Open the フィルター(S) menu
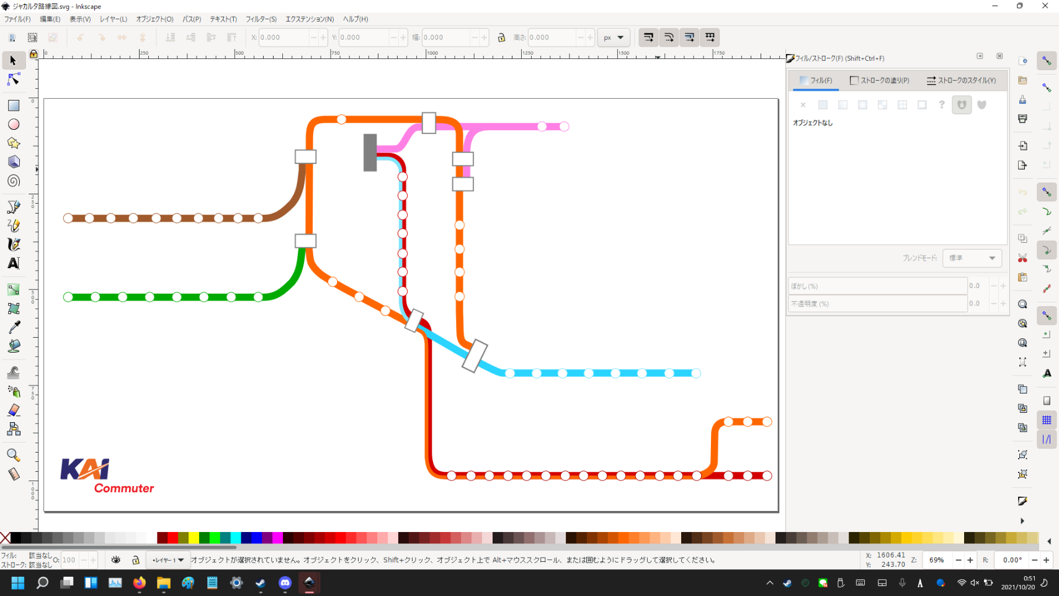Screen dimensions: 1059x596 [261, 19]
